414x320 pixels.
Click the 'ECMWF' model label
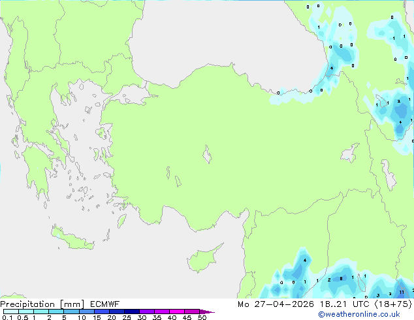coord(105,304)
